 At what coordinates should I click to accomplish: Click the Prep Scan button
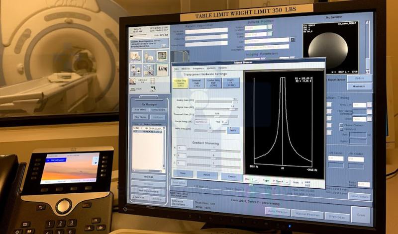pyautogui.click(x=337, y=217)
